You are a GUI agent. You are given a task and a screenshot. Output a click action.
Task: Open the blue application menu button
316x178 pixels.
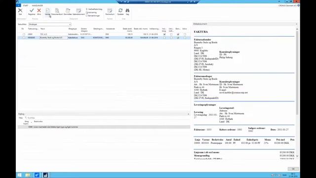(x=18, y=5)
